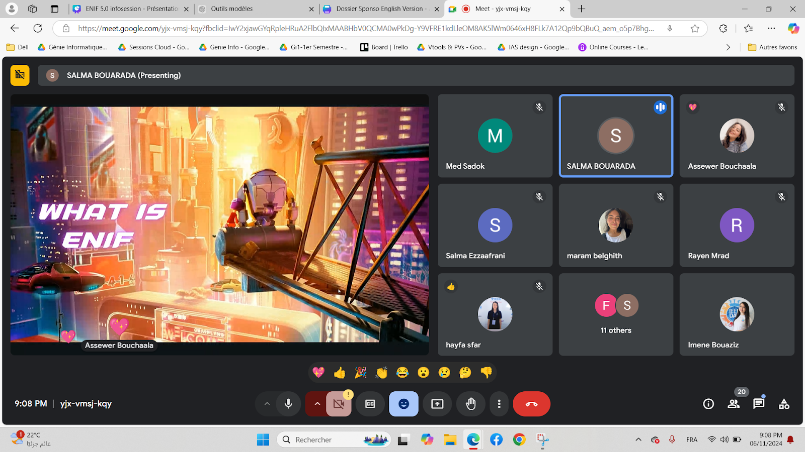Open the favorites list icon
Image resolution: width=805 pixels, height=452 pixels.
tap(748, 29)
